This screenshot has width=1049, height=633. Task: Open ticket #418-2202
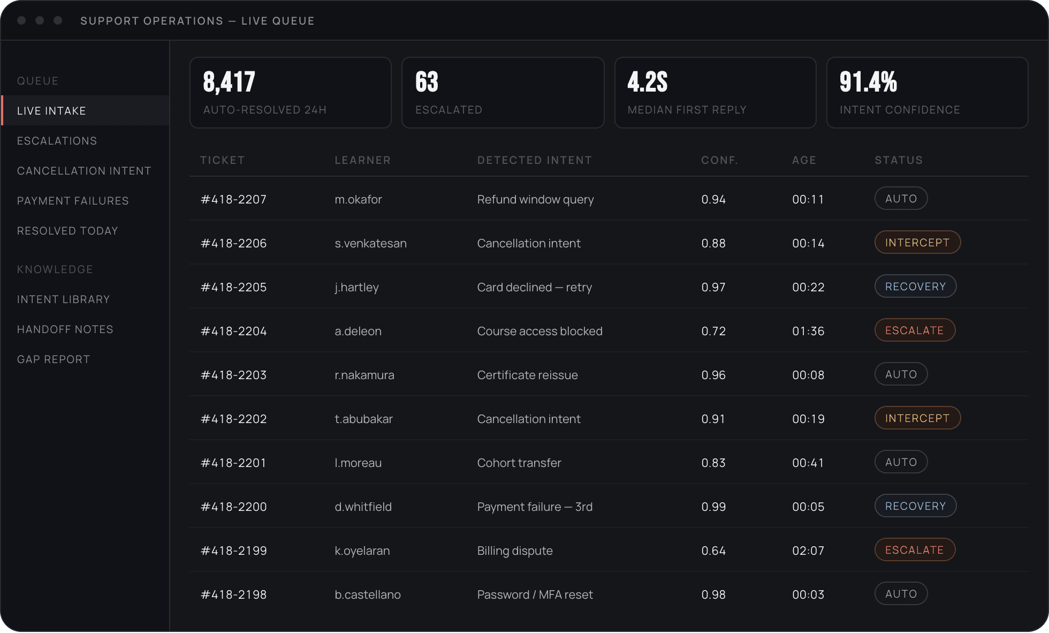point(233,419)
